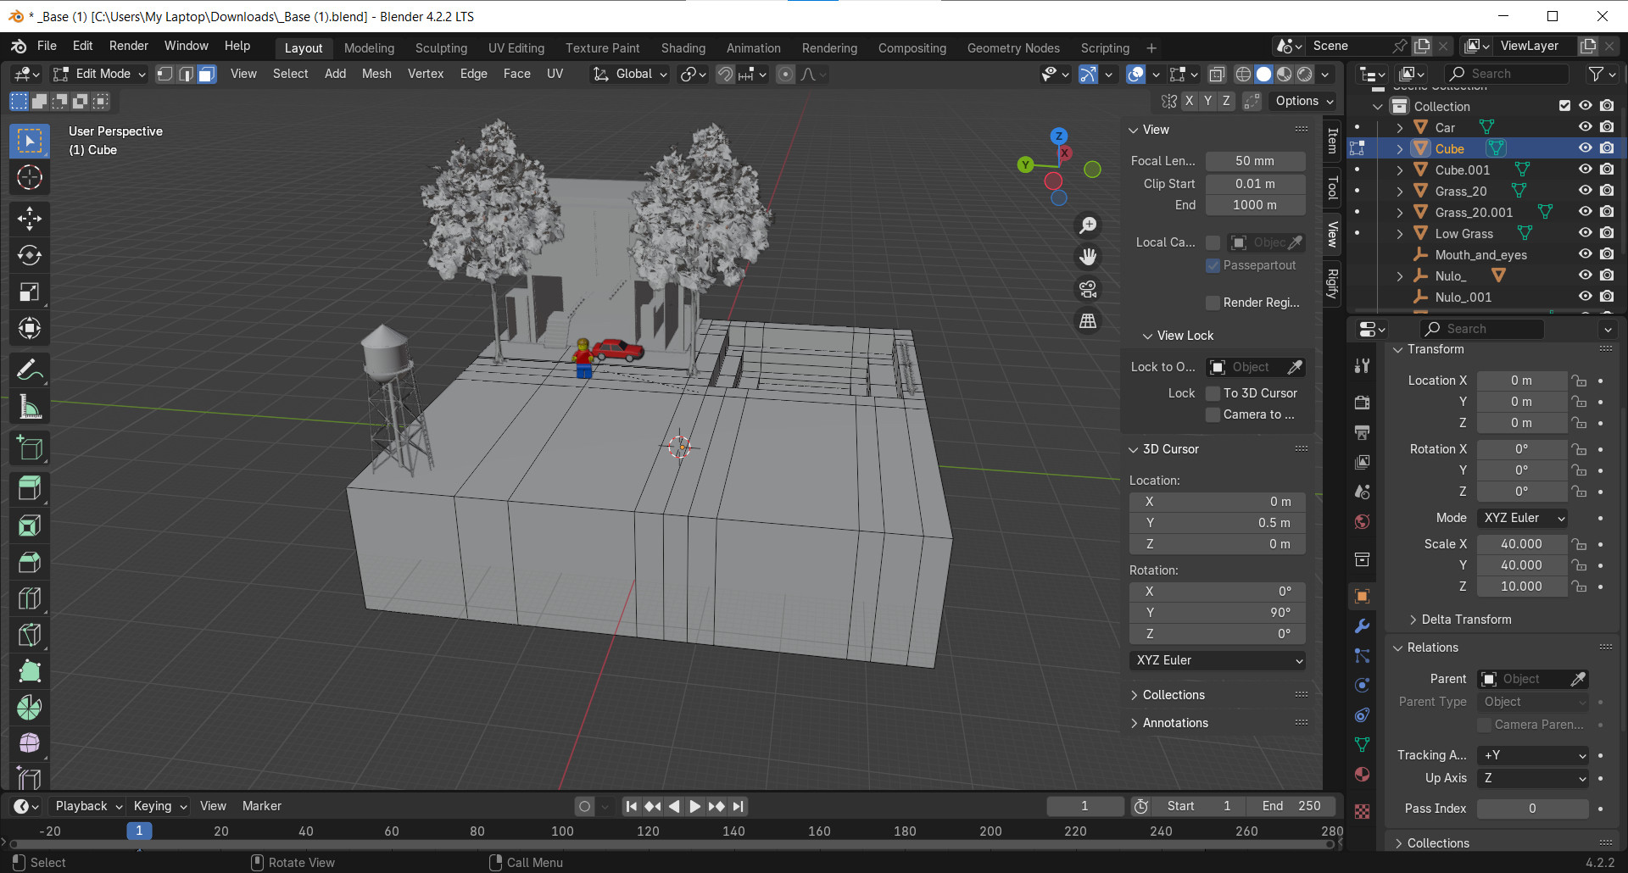Switch to the Shading workspace tab
The width and height of the screenshot is (1628, 873).
pos(683,48)
